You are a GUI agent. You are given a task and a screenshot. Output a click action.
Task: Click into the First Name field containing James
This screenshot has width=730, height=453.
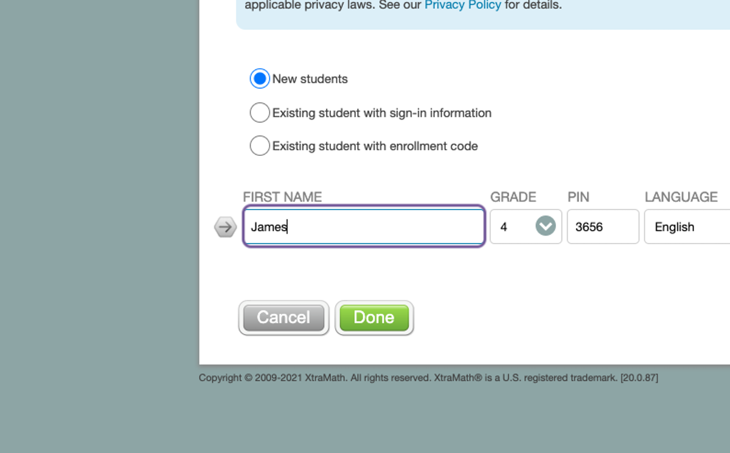pos(364,226)
